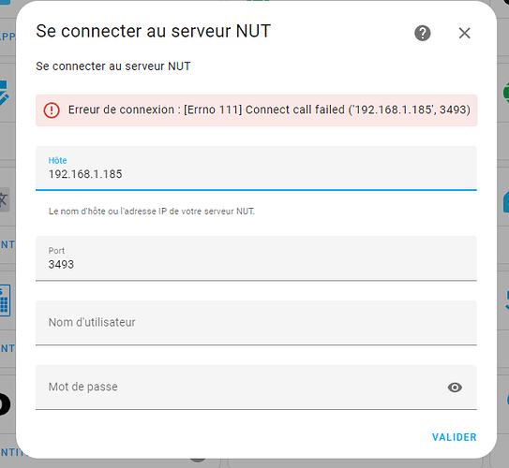Image resolution: width=509 pixels, height=468 pixels.
Task: Focus the Port field showing 3493
Action: (256, 258)
